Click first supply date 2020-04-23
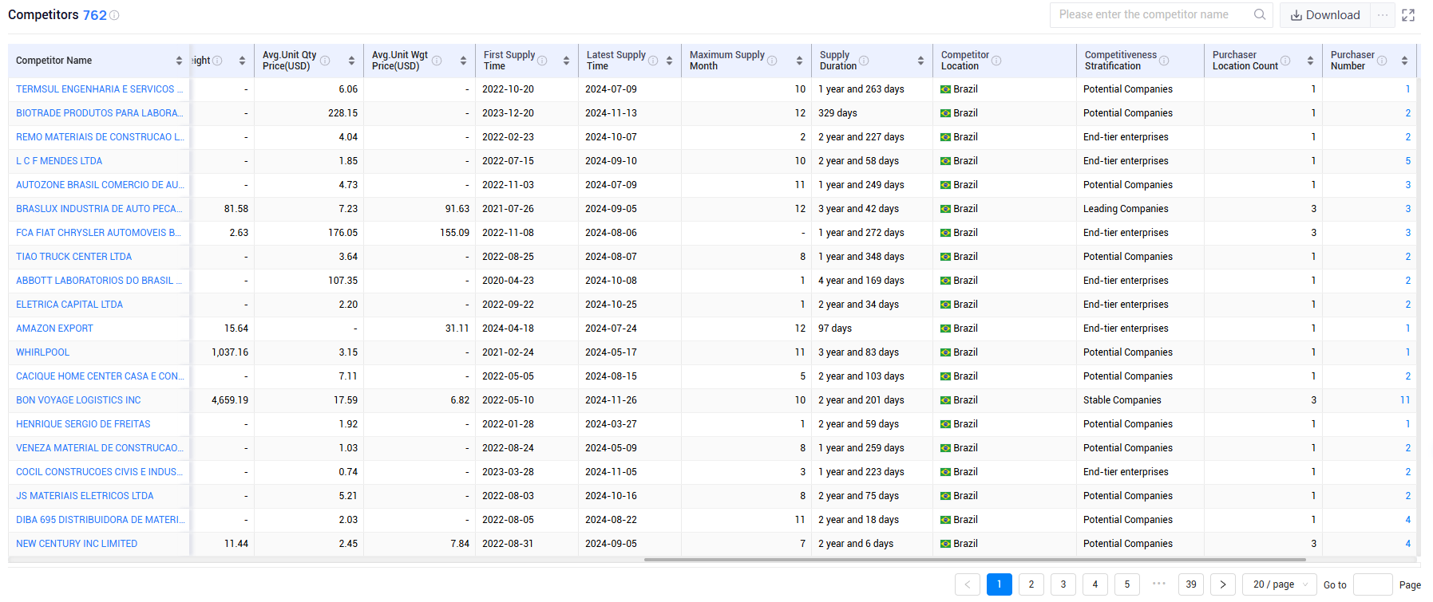Screen dimensions: 1433x602 (x=508, y=281)
